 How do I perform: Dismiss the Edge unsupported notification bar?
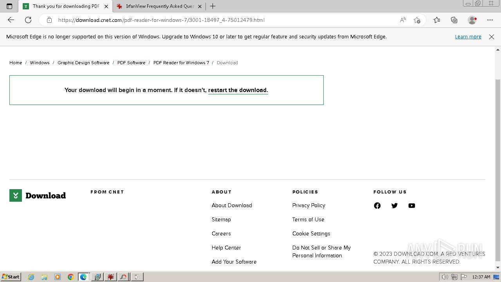492,36
